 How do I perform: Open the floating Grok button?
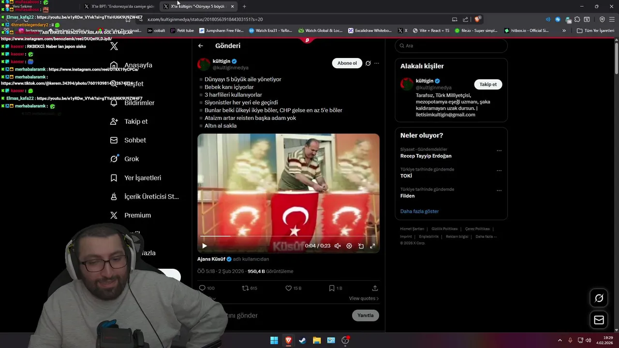coord(599,298)
